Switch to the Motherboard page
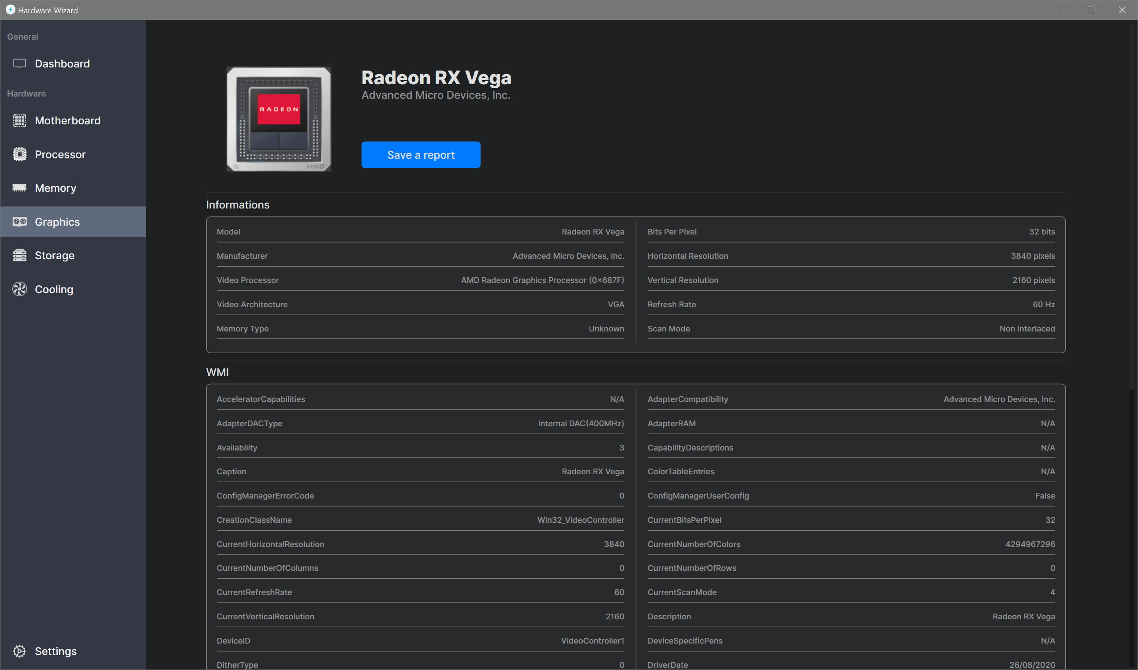Screen dimensions: 1138x670 tap(68, 120)
